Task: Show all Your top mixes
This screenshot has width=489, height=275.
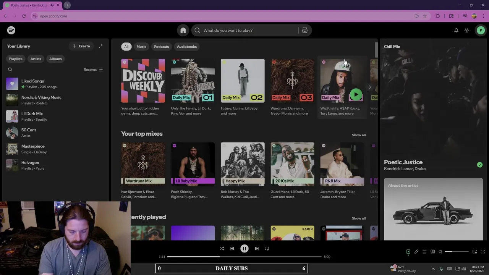Action: coord(359,135)
